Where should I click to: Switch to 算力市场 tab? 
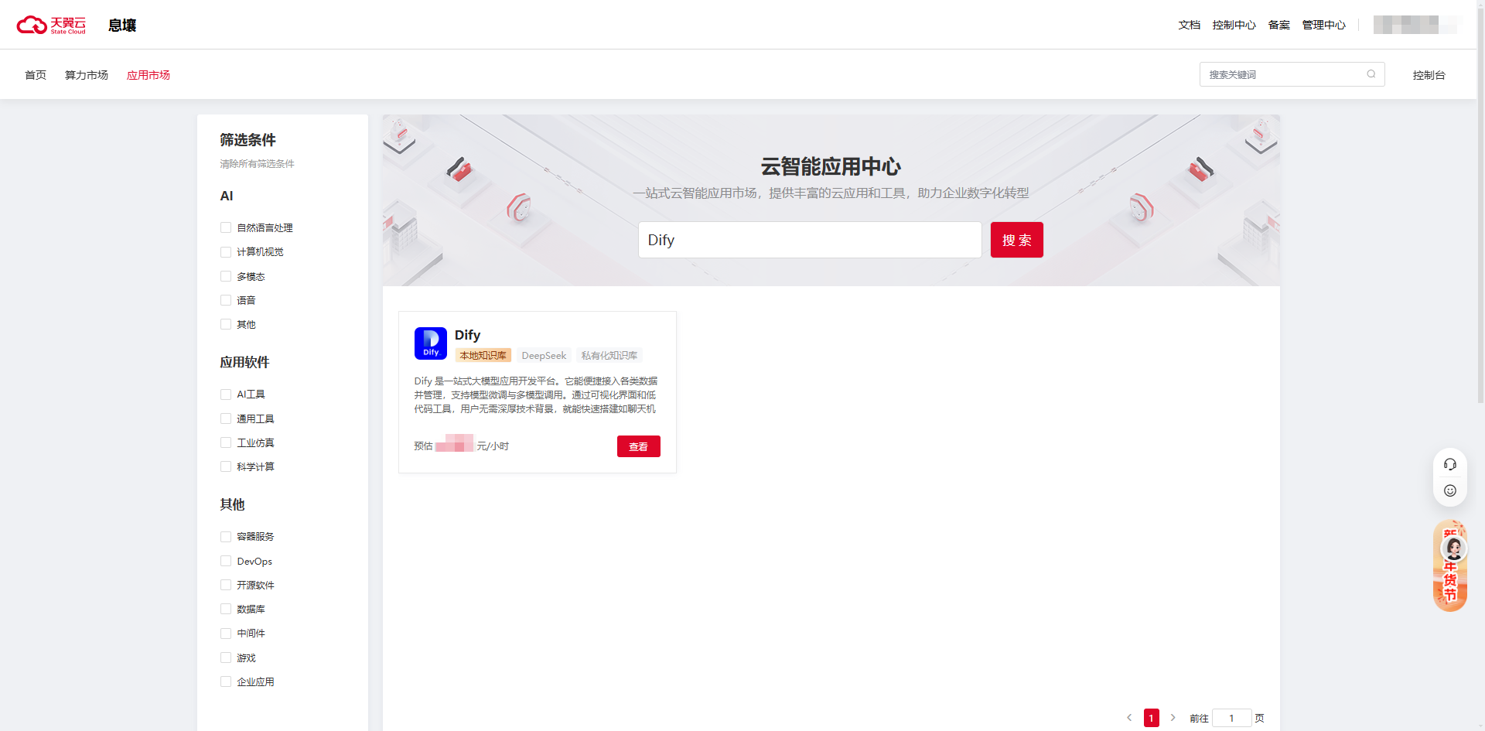87,75
